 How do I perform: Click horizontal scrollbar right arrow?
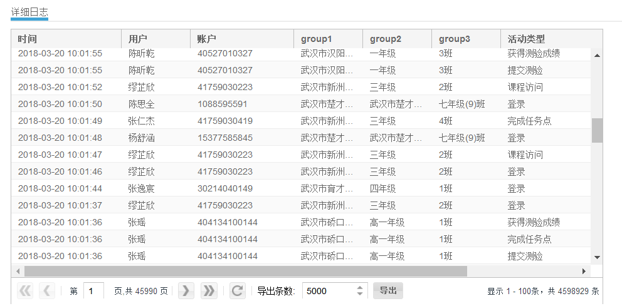(x=584, y=271)
